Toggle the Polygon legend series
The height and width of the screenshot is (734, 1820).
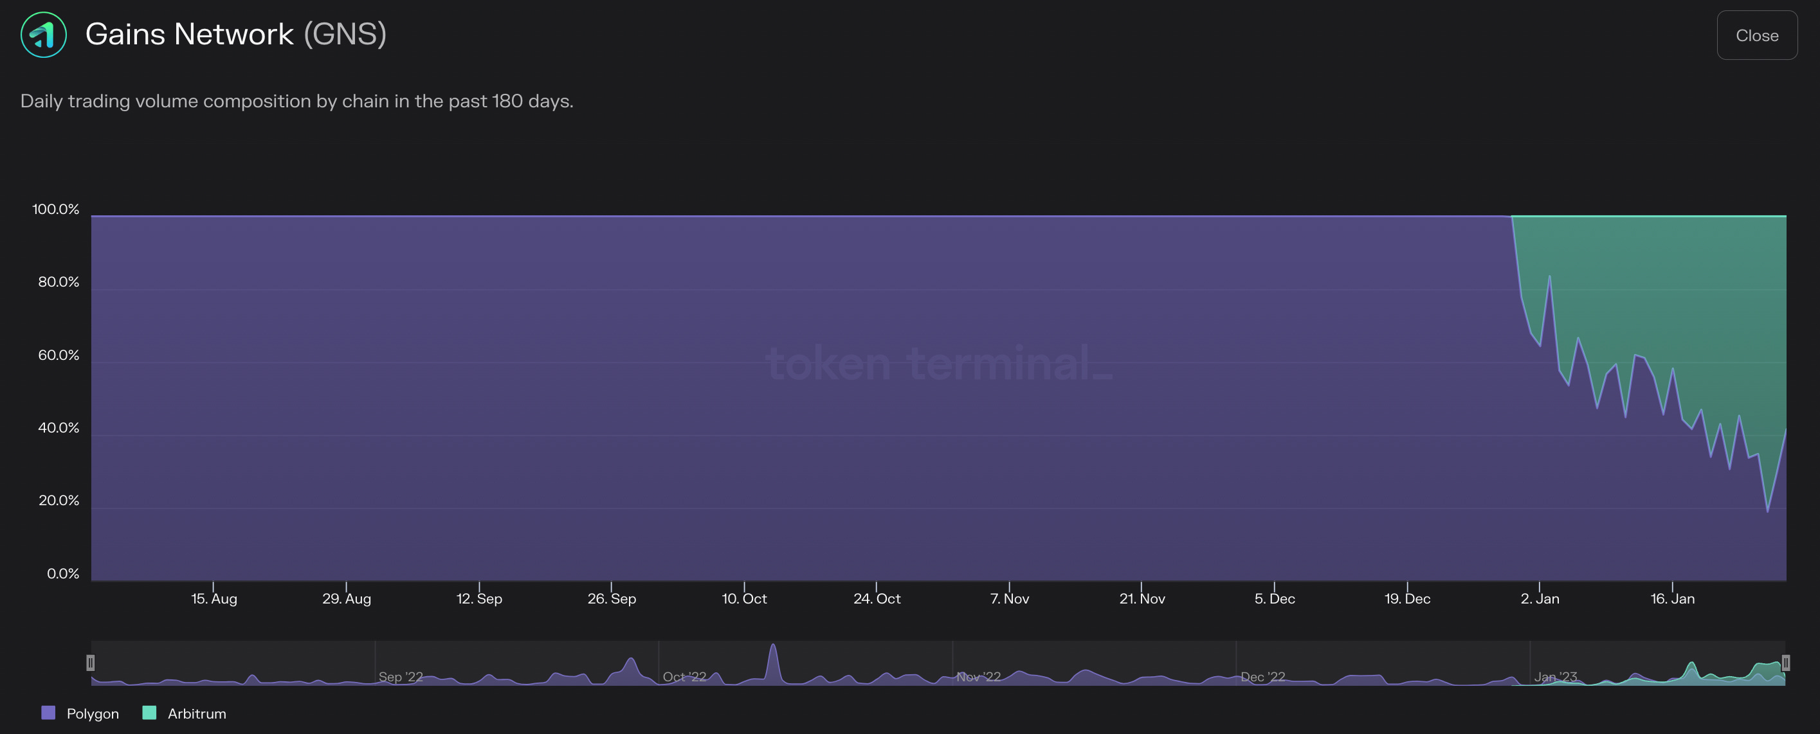[x=93, y=713]
